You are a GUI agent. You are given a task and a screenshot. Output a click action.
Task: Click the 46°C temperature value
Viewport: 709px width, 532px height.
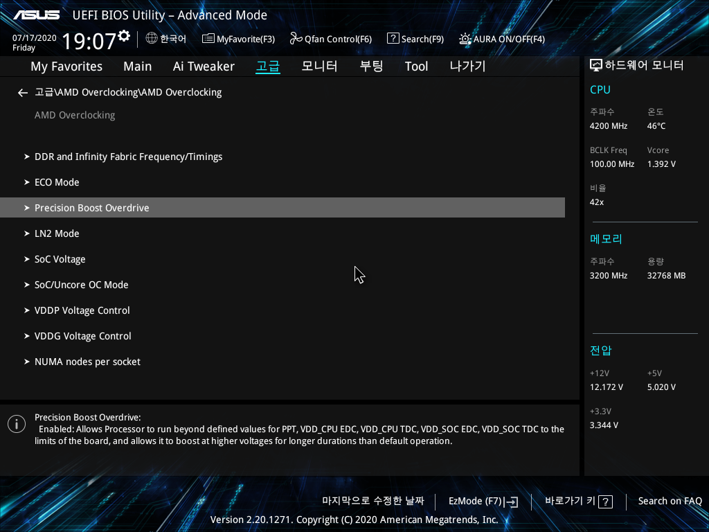pos(656,126)
